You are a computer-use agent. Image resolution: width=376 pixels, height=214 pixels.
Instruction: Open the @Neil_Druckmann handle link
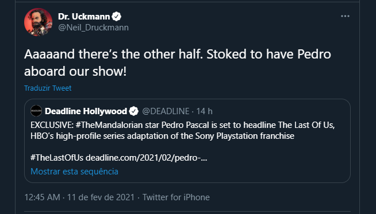[x=93, y=28]
